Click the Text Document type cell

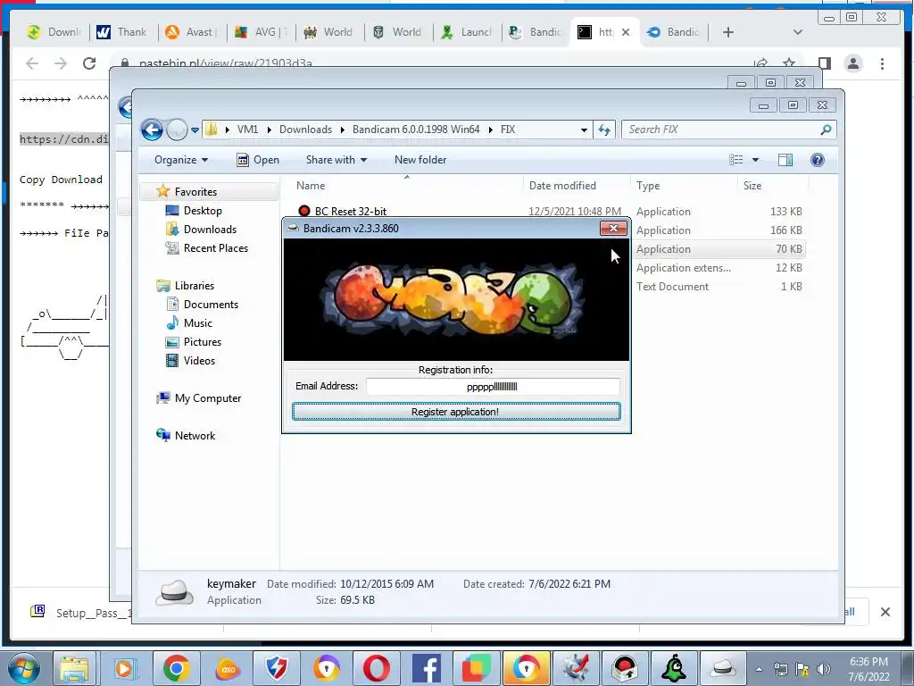click(x=672, y=287)
